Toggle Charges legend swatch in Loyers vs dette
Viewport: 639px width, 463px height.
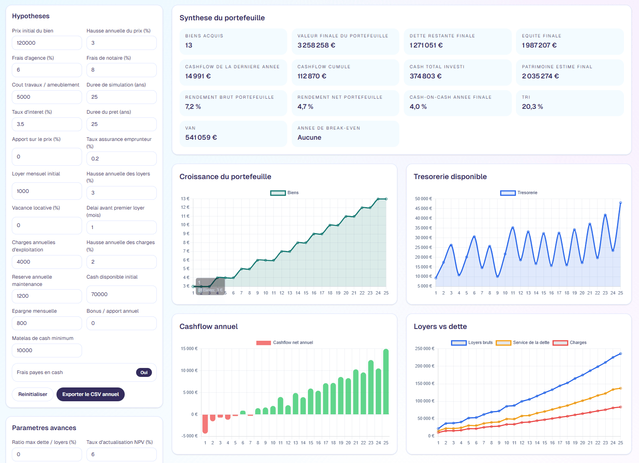(x=561, y=343)
